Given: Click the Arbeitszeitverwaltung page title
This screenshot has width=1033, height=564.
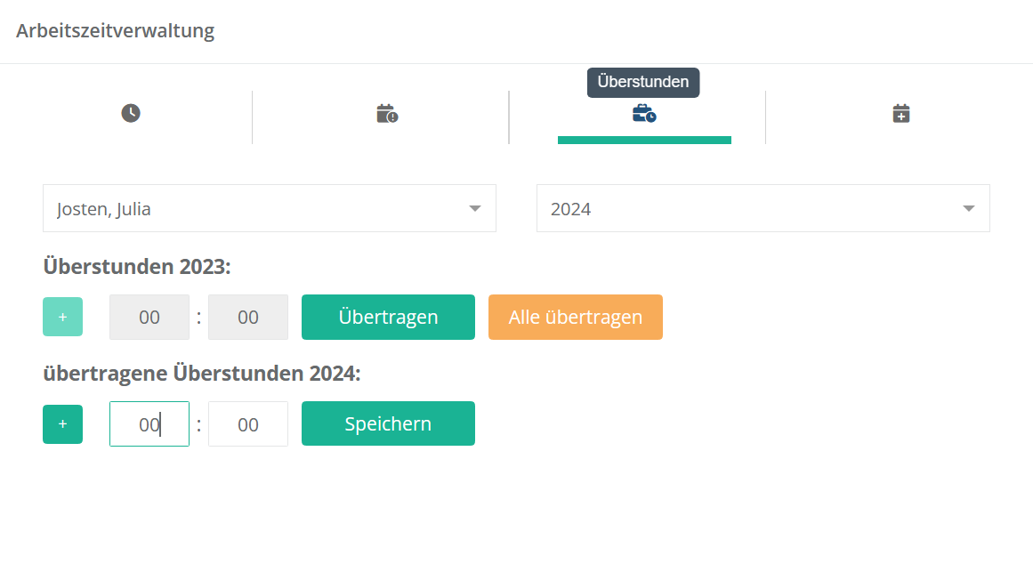Looking at the screenshot, I should tap(116, 31).
